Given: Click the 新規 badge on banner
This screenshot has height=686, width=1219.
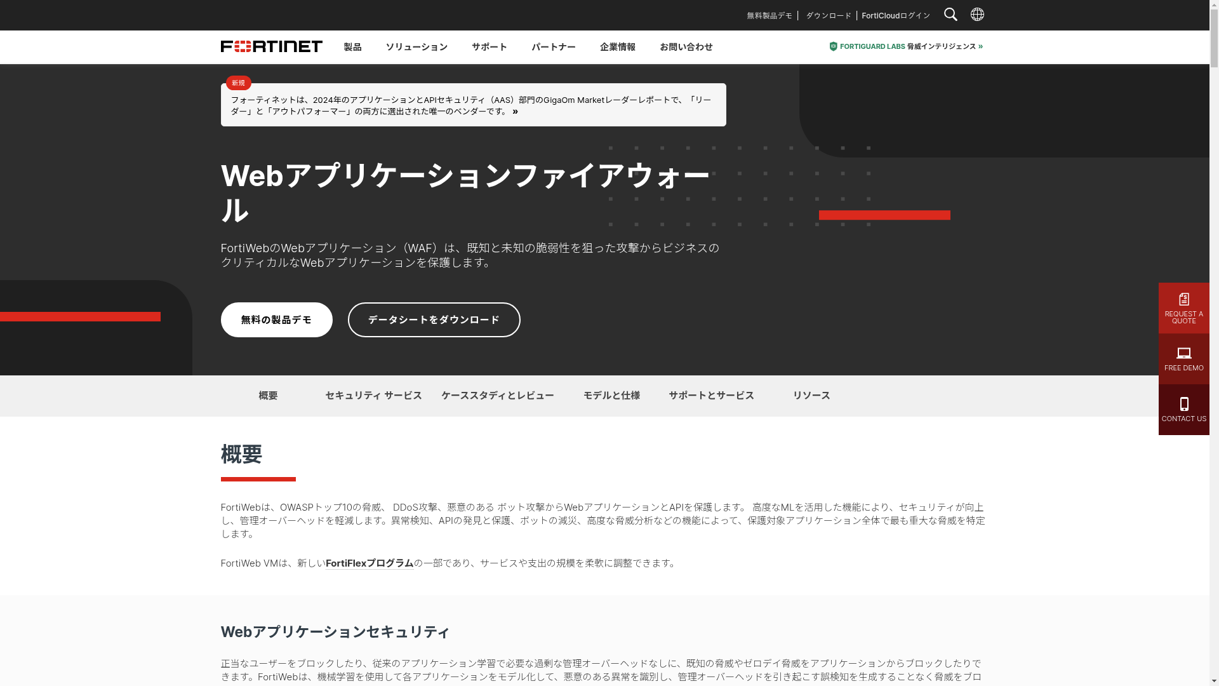Looking at the screenshot, I should [238, 83].
